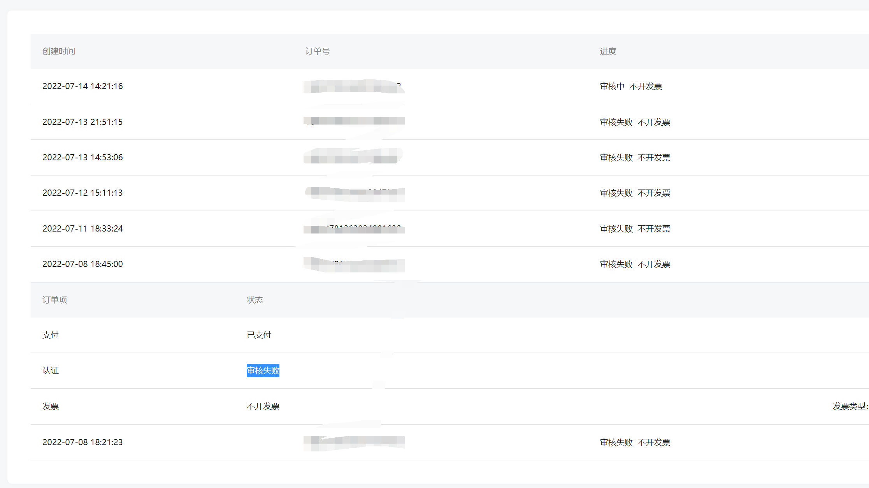Click the blurred order number of 2022-07-12 row

354,193
